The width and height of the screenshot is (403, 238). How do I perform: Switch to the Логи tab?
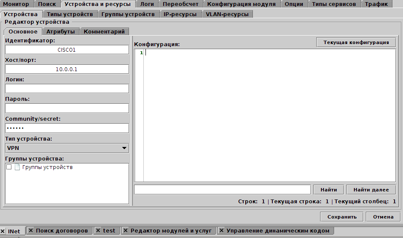point(147,4)
